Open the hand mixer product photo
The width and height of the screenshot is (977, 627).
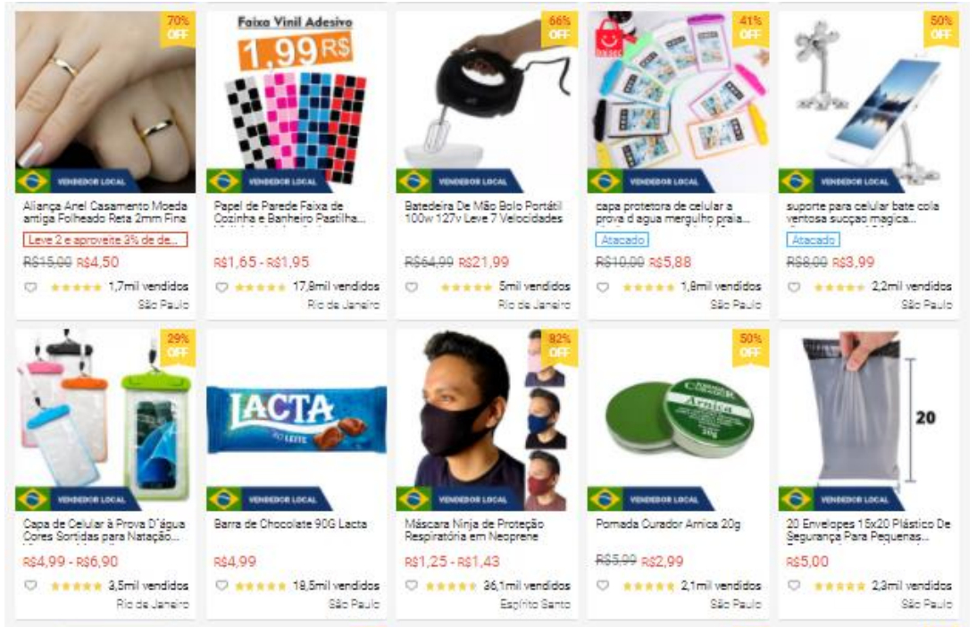click(x=488, y=102)
